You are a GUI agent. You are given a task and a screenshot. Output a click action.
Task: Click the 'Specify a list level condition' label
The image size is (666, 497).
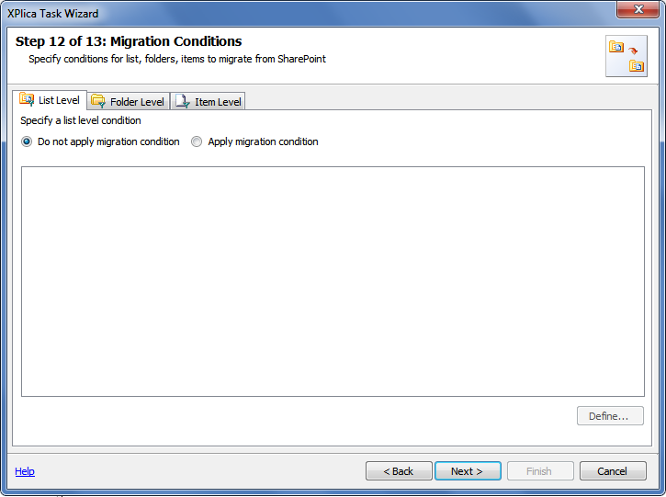[x=81, y=120]
